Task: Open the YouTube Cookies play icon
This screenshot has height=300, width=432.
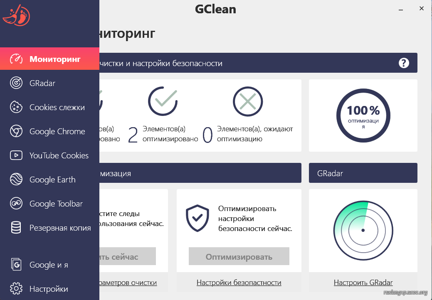Action: coord(16,155)
